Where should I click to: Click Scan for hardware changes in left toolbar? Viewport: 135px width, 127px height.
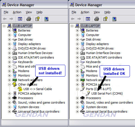(46, 19)
